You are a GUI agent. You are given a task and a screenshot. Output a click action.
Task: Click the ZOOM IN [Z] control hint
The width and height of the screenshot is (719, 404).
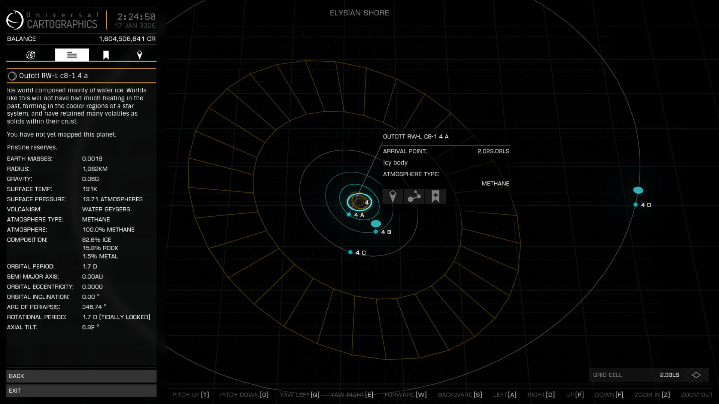(x=652, y=395)
